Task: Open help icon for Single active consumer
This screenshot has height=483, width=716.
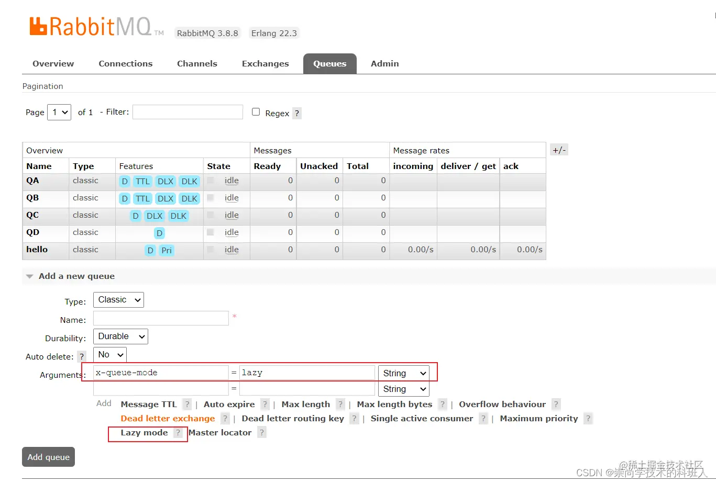Action: tap(483, 418)
